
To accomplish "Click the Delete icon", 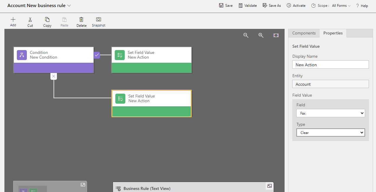I will coord(81,21).
